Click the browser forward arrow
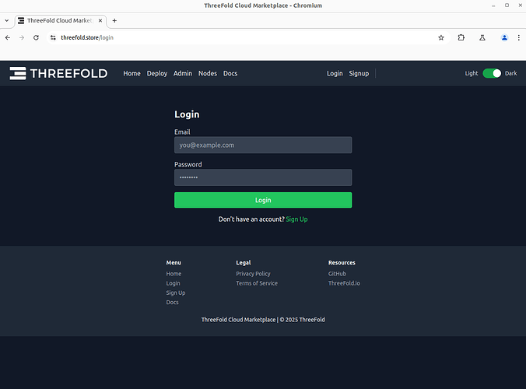Viewport: 526px width, 389px height. [22, 37]
